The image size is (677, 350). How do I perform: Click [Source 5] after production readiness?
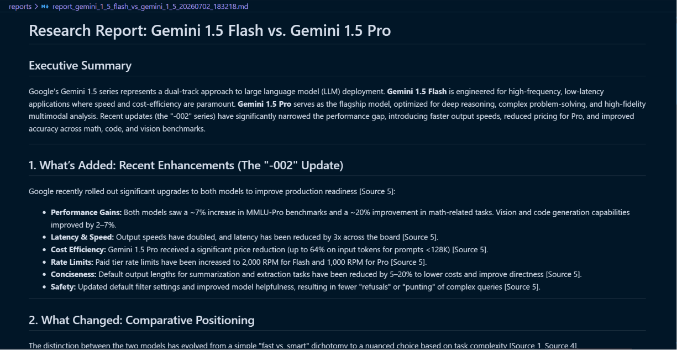click(377, 192)
